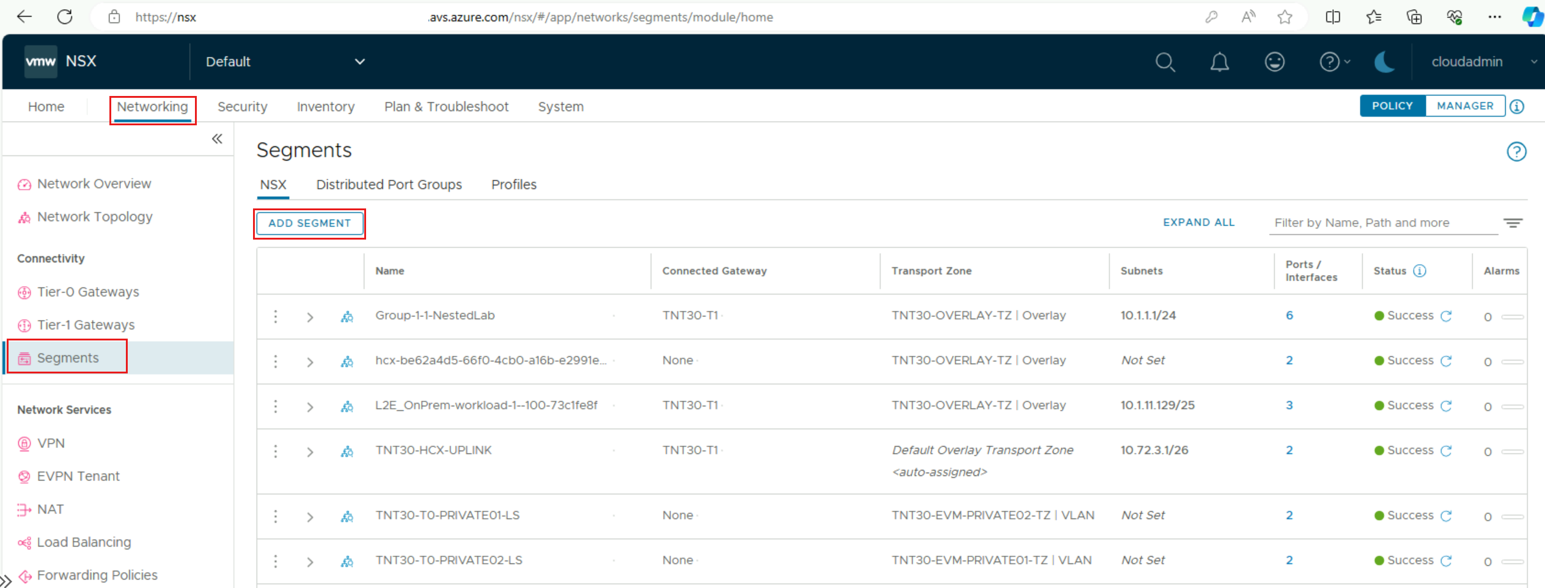Open Plan & Troubleshoot tab
1545x588 pixels.
pyautogui.click(x=446, y=106)
